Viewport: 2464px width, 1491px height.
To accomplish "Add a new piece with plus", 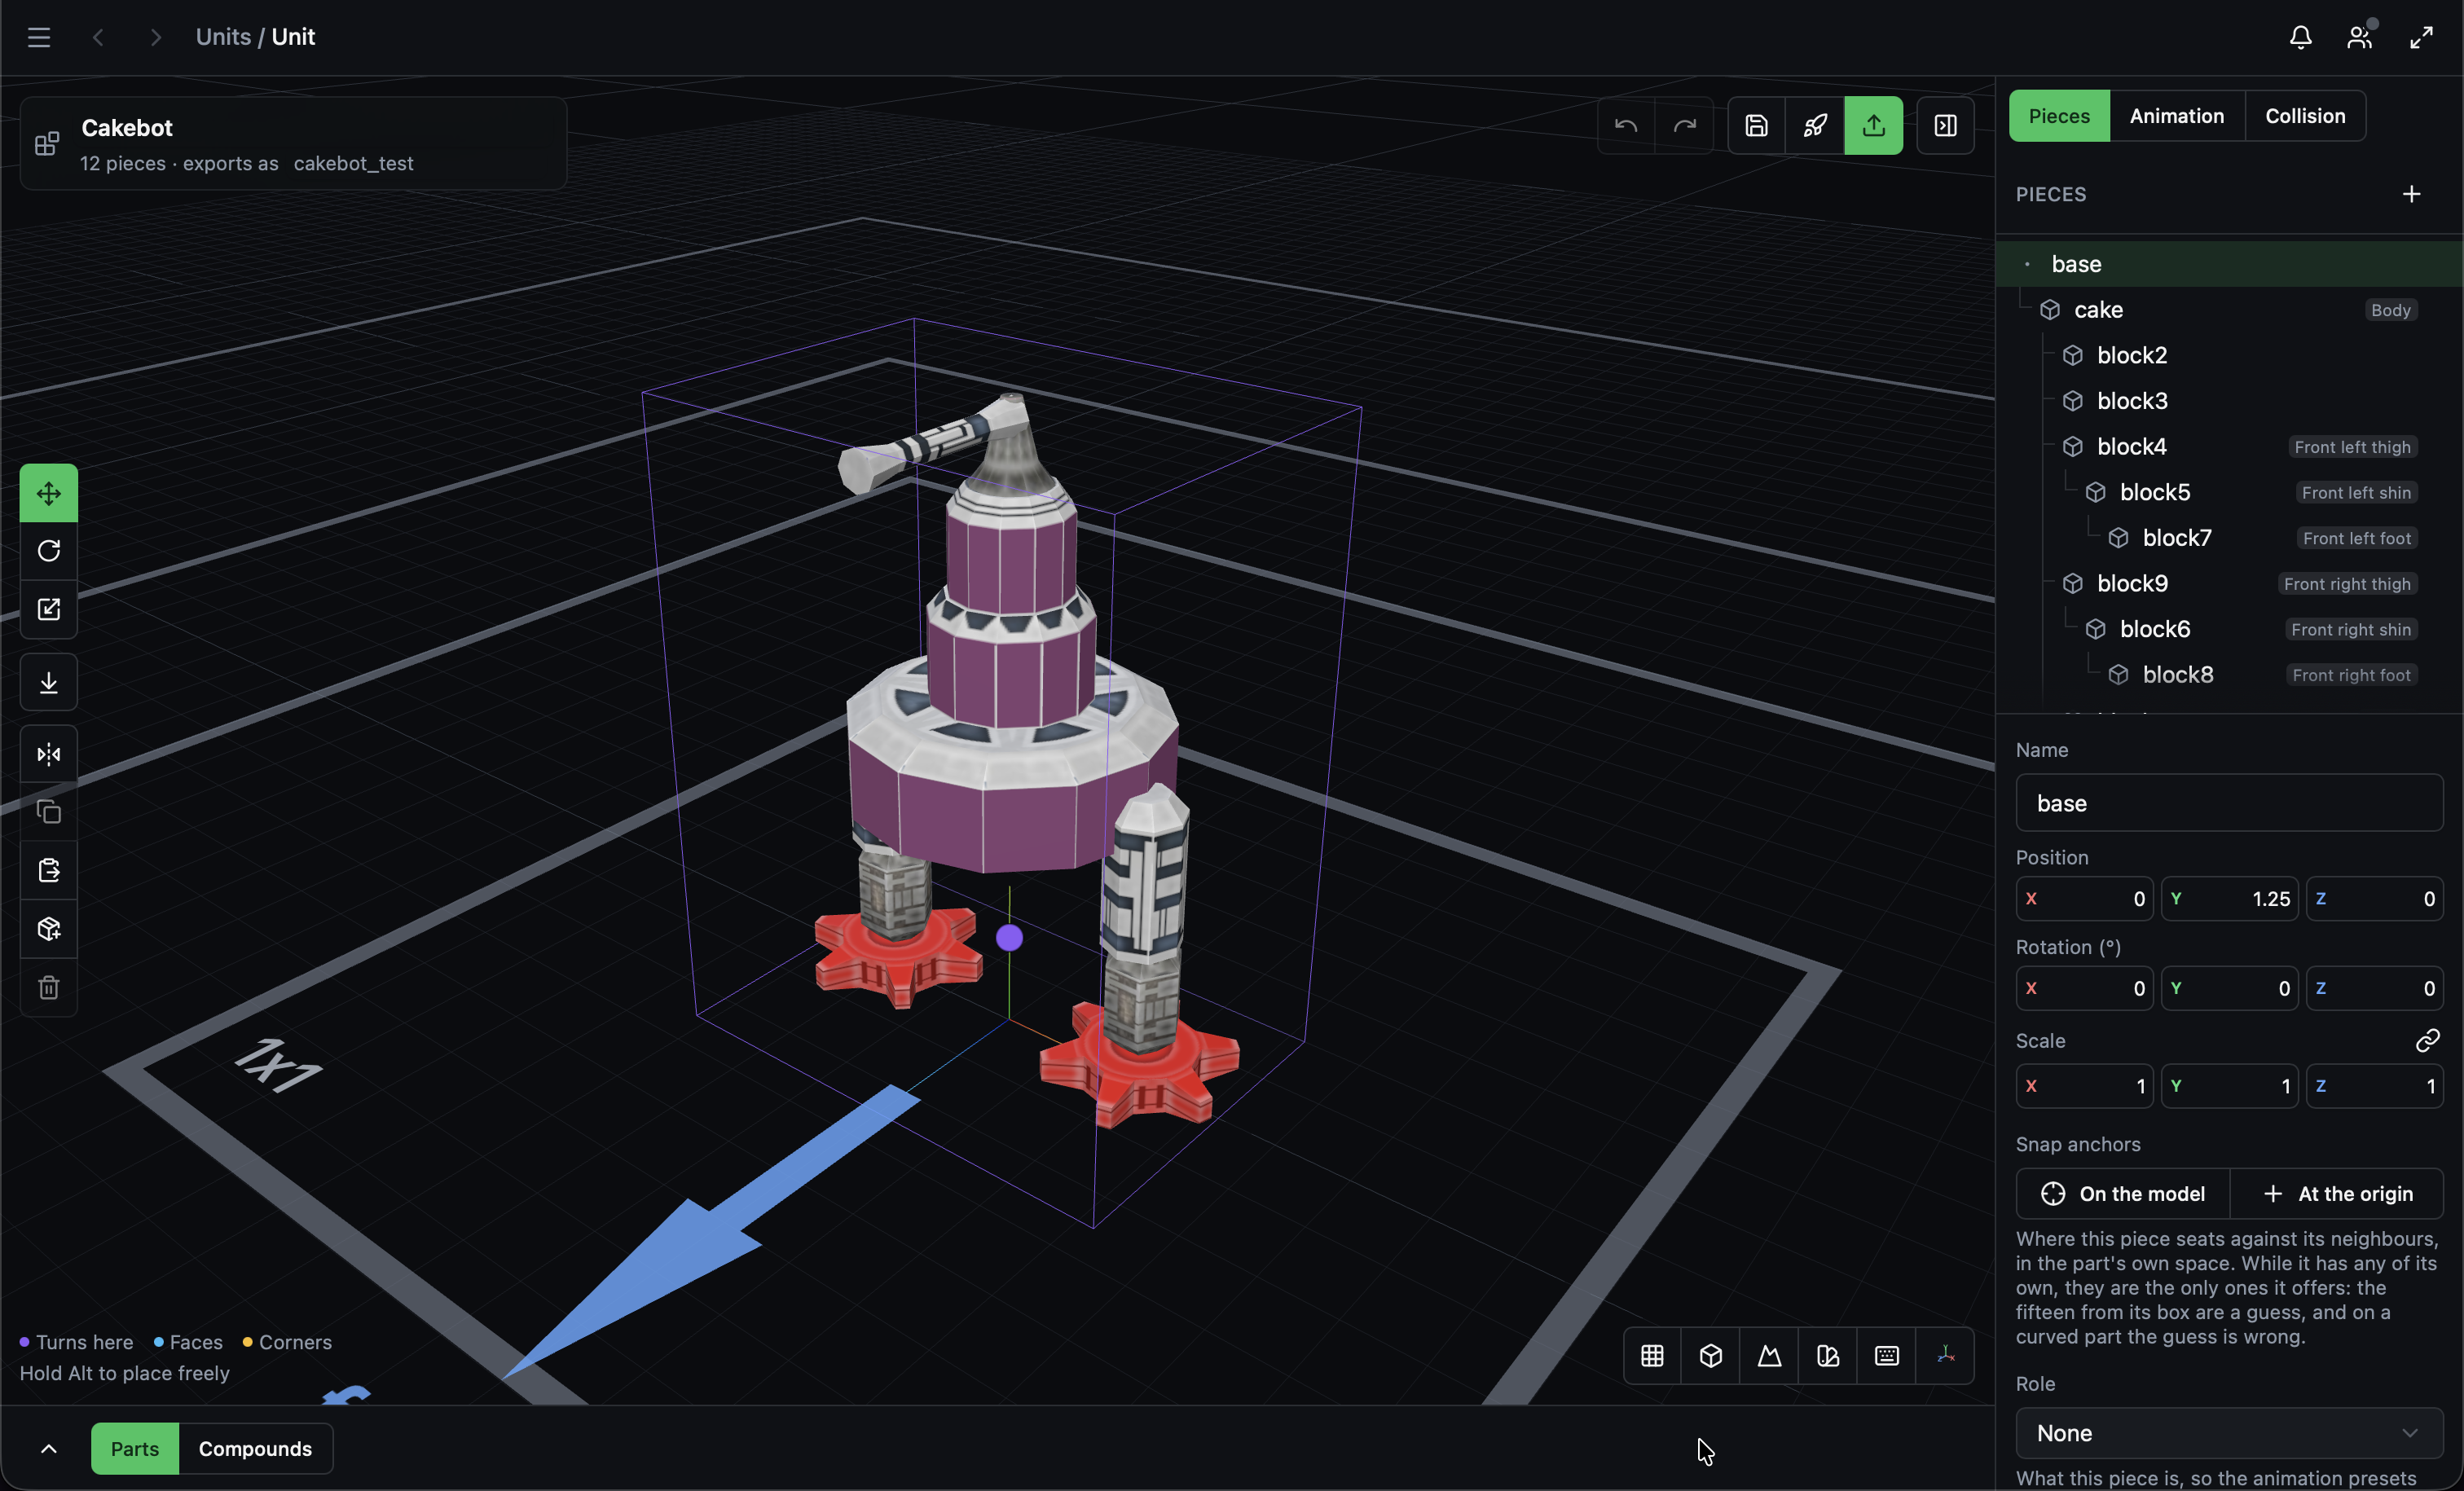I will tap(2411, 194).
